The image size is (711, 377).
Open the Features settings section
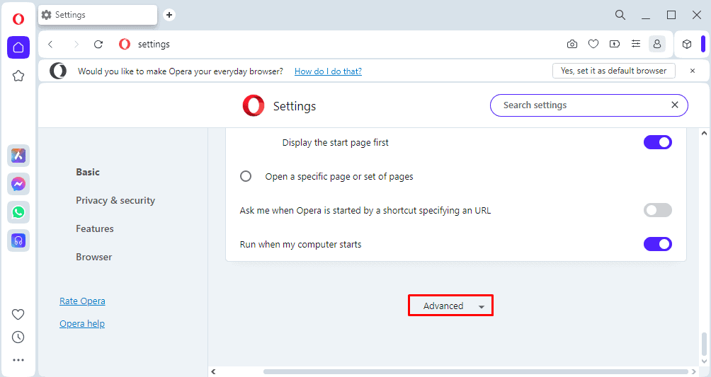[x=95, y=229]
